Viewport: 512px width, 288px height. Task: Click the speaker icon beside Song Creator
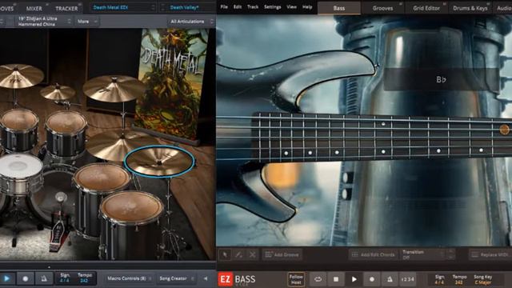click(206, 278)
